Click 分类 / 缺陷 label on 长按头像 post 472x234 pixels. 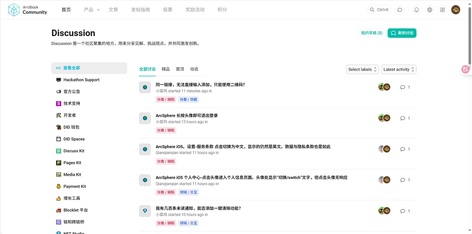166,130
